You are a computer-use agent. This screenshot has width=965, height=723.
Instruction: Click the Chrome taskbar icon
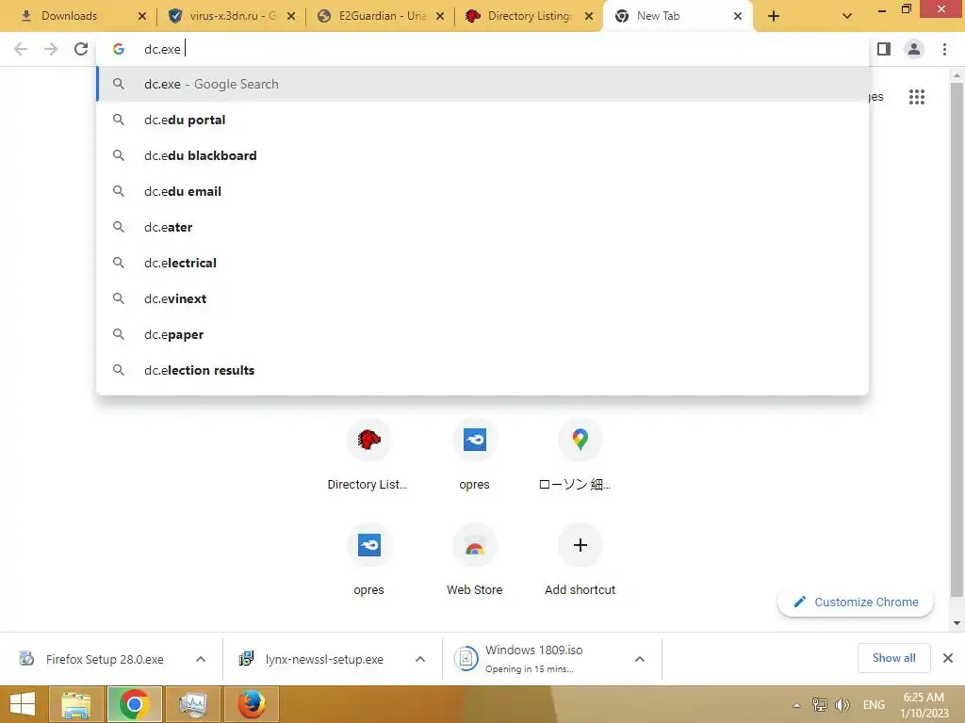[x=134, y=704]
